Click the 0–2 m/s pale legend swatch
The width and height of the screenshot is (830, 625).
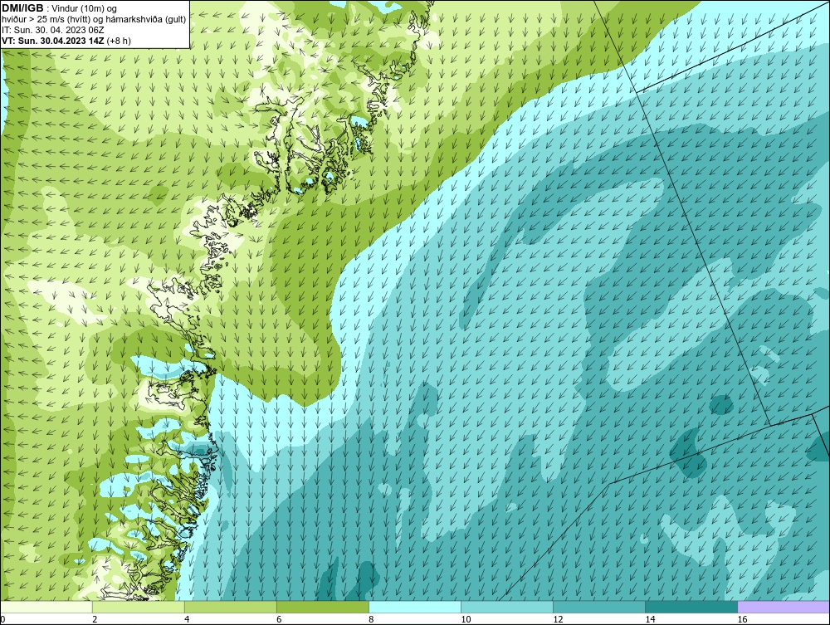click(x=46, y=607)
